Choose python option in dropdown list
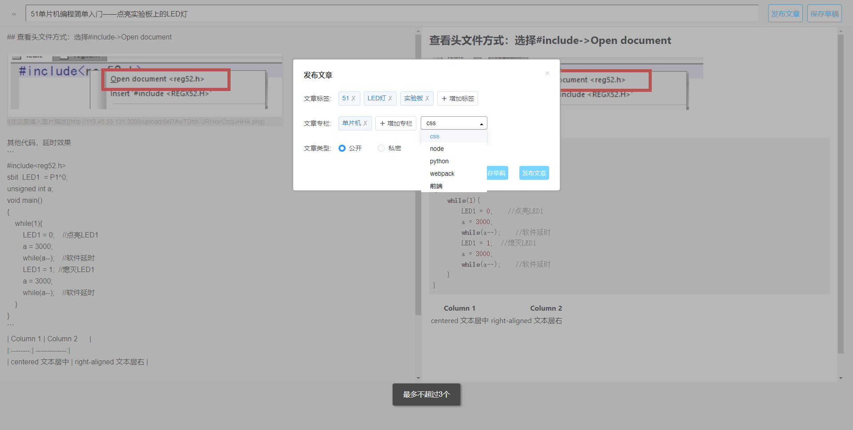853x430 pixels. point(454,161)
